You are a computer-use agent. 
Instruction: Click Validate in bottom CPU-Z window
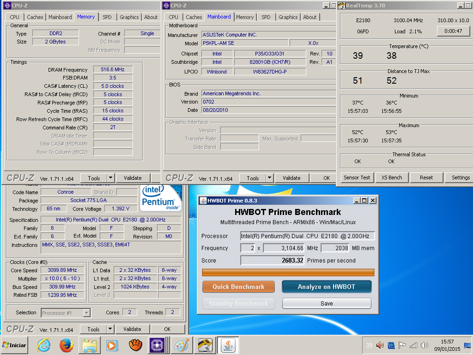click(x=132, y=329)
